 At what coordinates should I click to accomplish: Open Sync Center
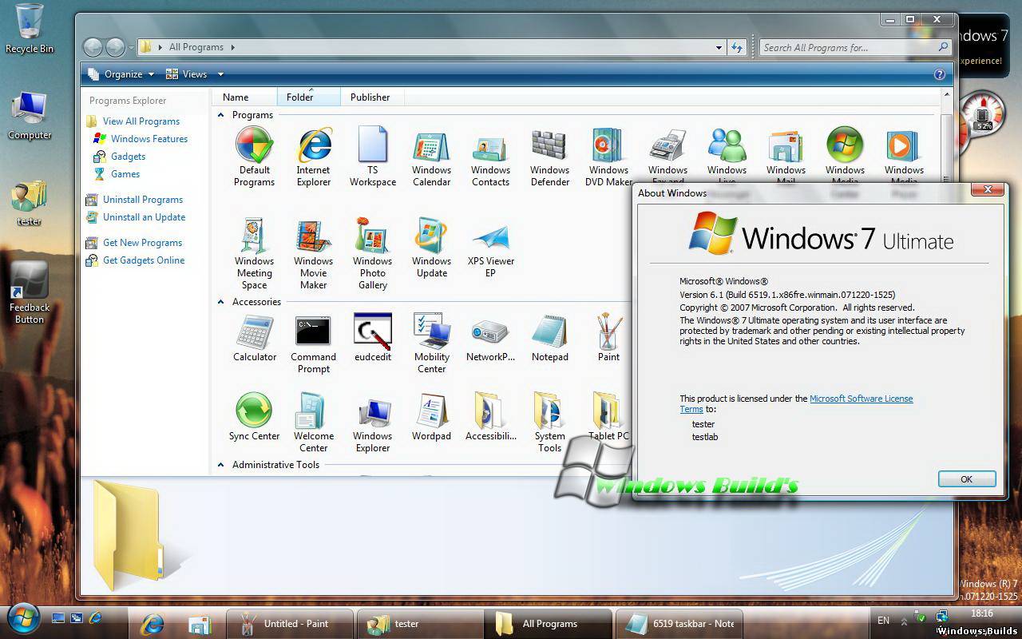255,417
